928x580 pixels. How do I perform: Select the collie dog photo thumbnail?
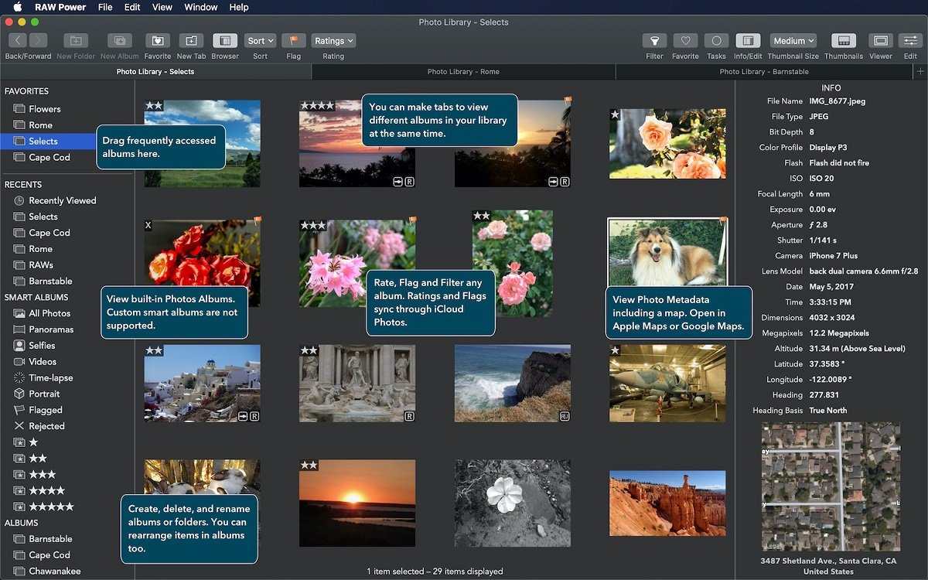[667, 251]
